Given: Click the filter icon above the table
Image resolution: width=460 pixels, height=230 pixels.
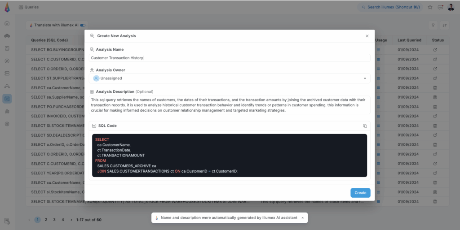Looking at the screenshot, I should (x=433, y=26).
